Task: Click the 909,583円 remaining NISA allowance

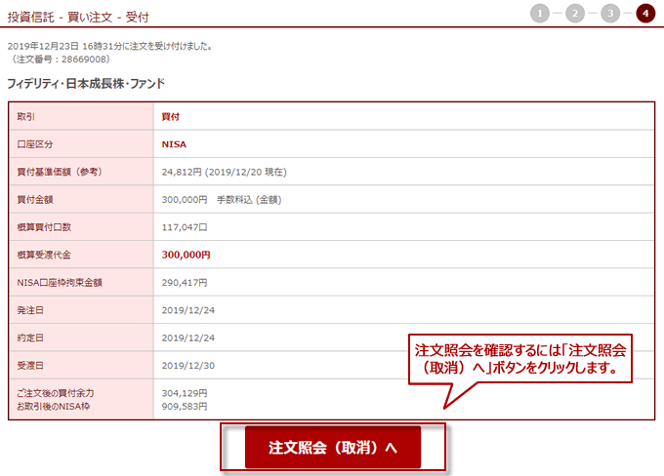Action: 185,407
